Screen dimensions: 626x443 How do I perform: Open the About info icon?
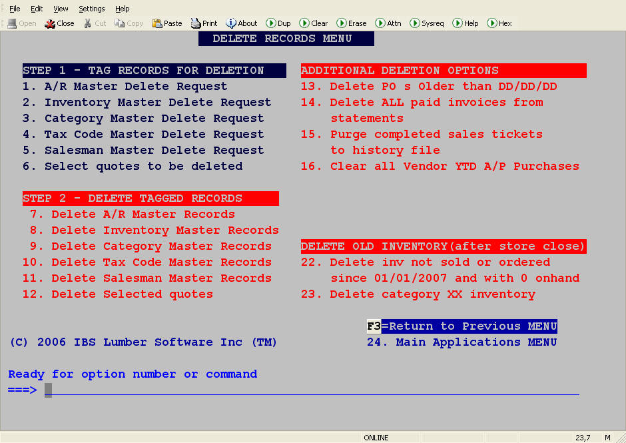click(x=231, y=23)
